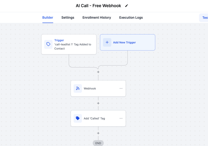Screen dimensions: 208x146
Task: Click the Add New Trigger label
Action: 124,43
